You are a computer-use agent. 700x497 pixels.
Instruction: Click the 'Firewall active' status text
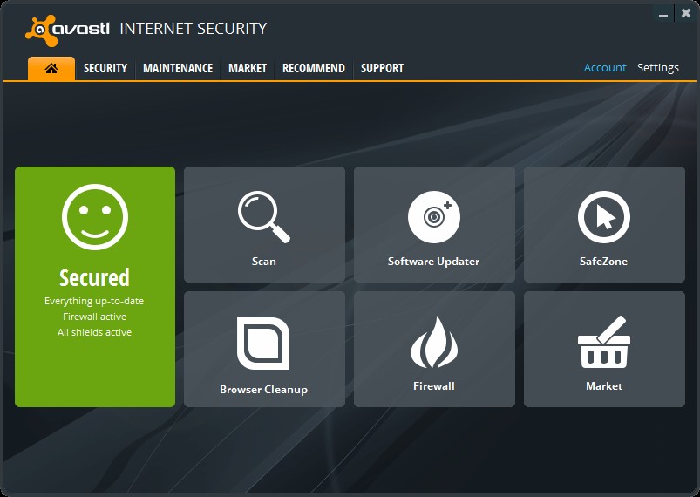point(95,317)
